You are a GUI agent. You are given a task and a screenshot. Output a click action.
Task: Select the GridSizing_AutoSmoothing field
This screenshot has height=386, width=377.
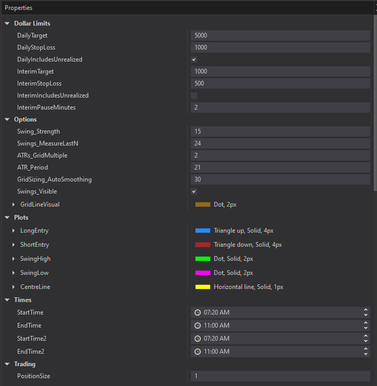(x=281, y=179)
